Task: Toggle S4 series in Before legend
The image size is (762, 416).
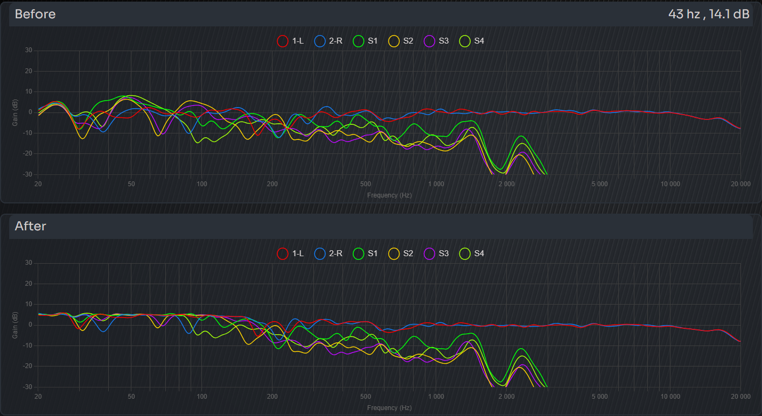Action: (472, 41)
